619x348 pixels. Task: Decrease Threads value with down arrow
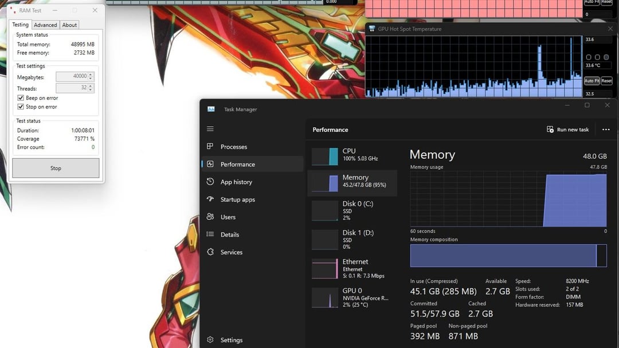click(x=91, y=90)
